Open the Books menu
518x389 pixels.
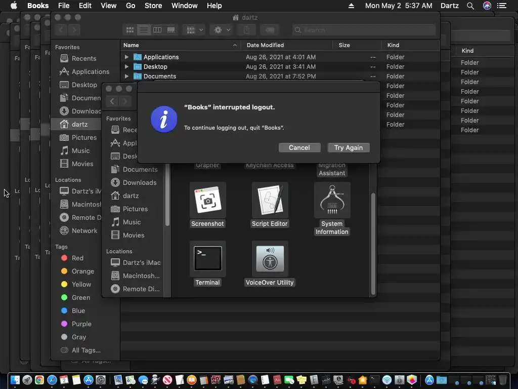coord(38,6)
